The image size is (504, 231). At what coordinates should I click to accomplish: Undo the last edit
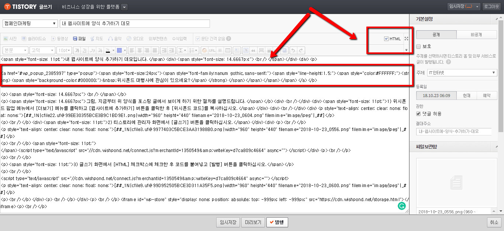[x=293, y=50]
